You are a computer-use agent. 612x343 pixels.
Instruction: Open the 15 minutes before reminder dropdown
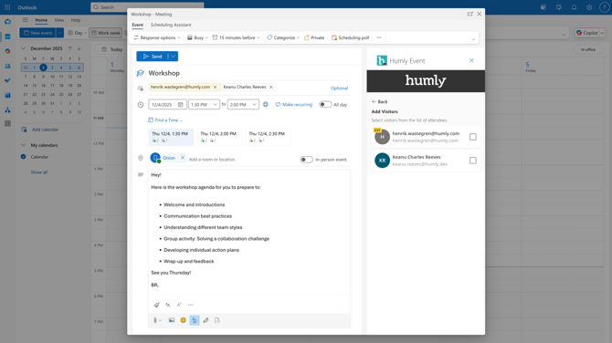pyautogui.click(x=237, y=37)
